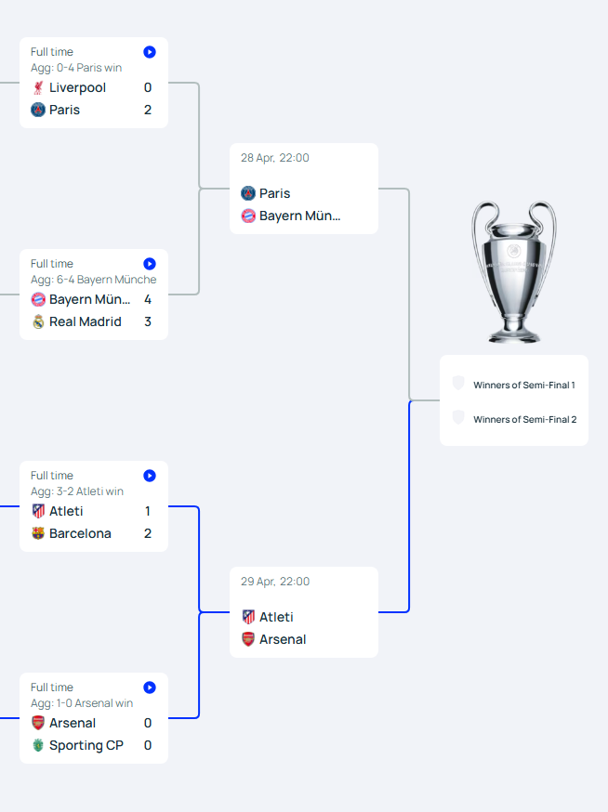
Task: Click Atleti crest in the 29 Apr semi-final
Action: 248,617
